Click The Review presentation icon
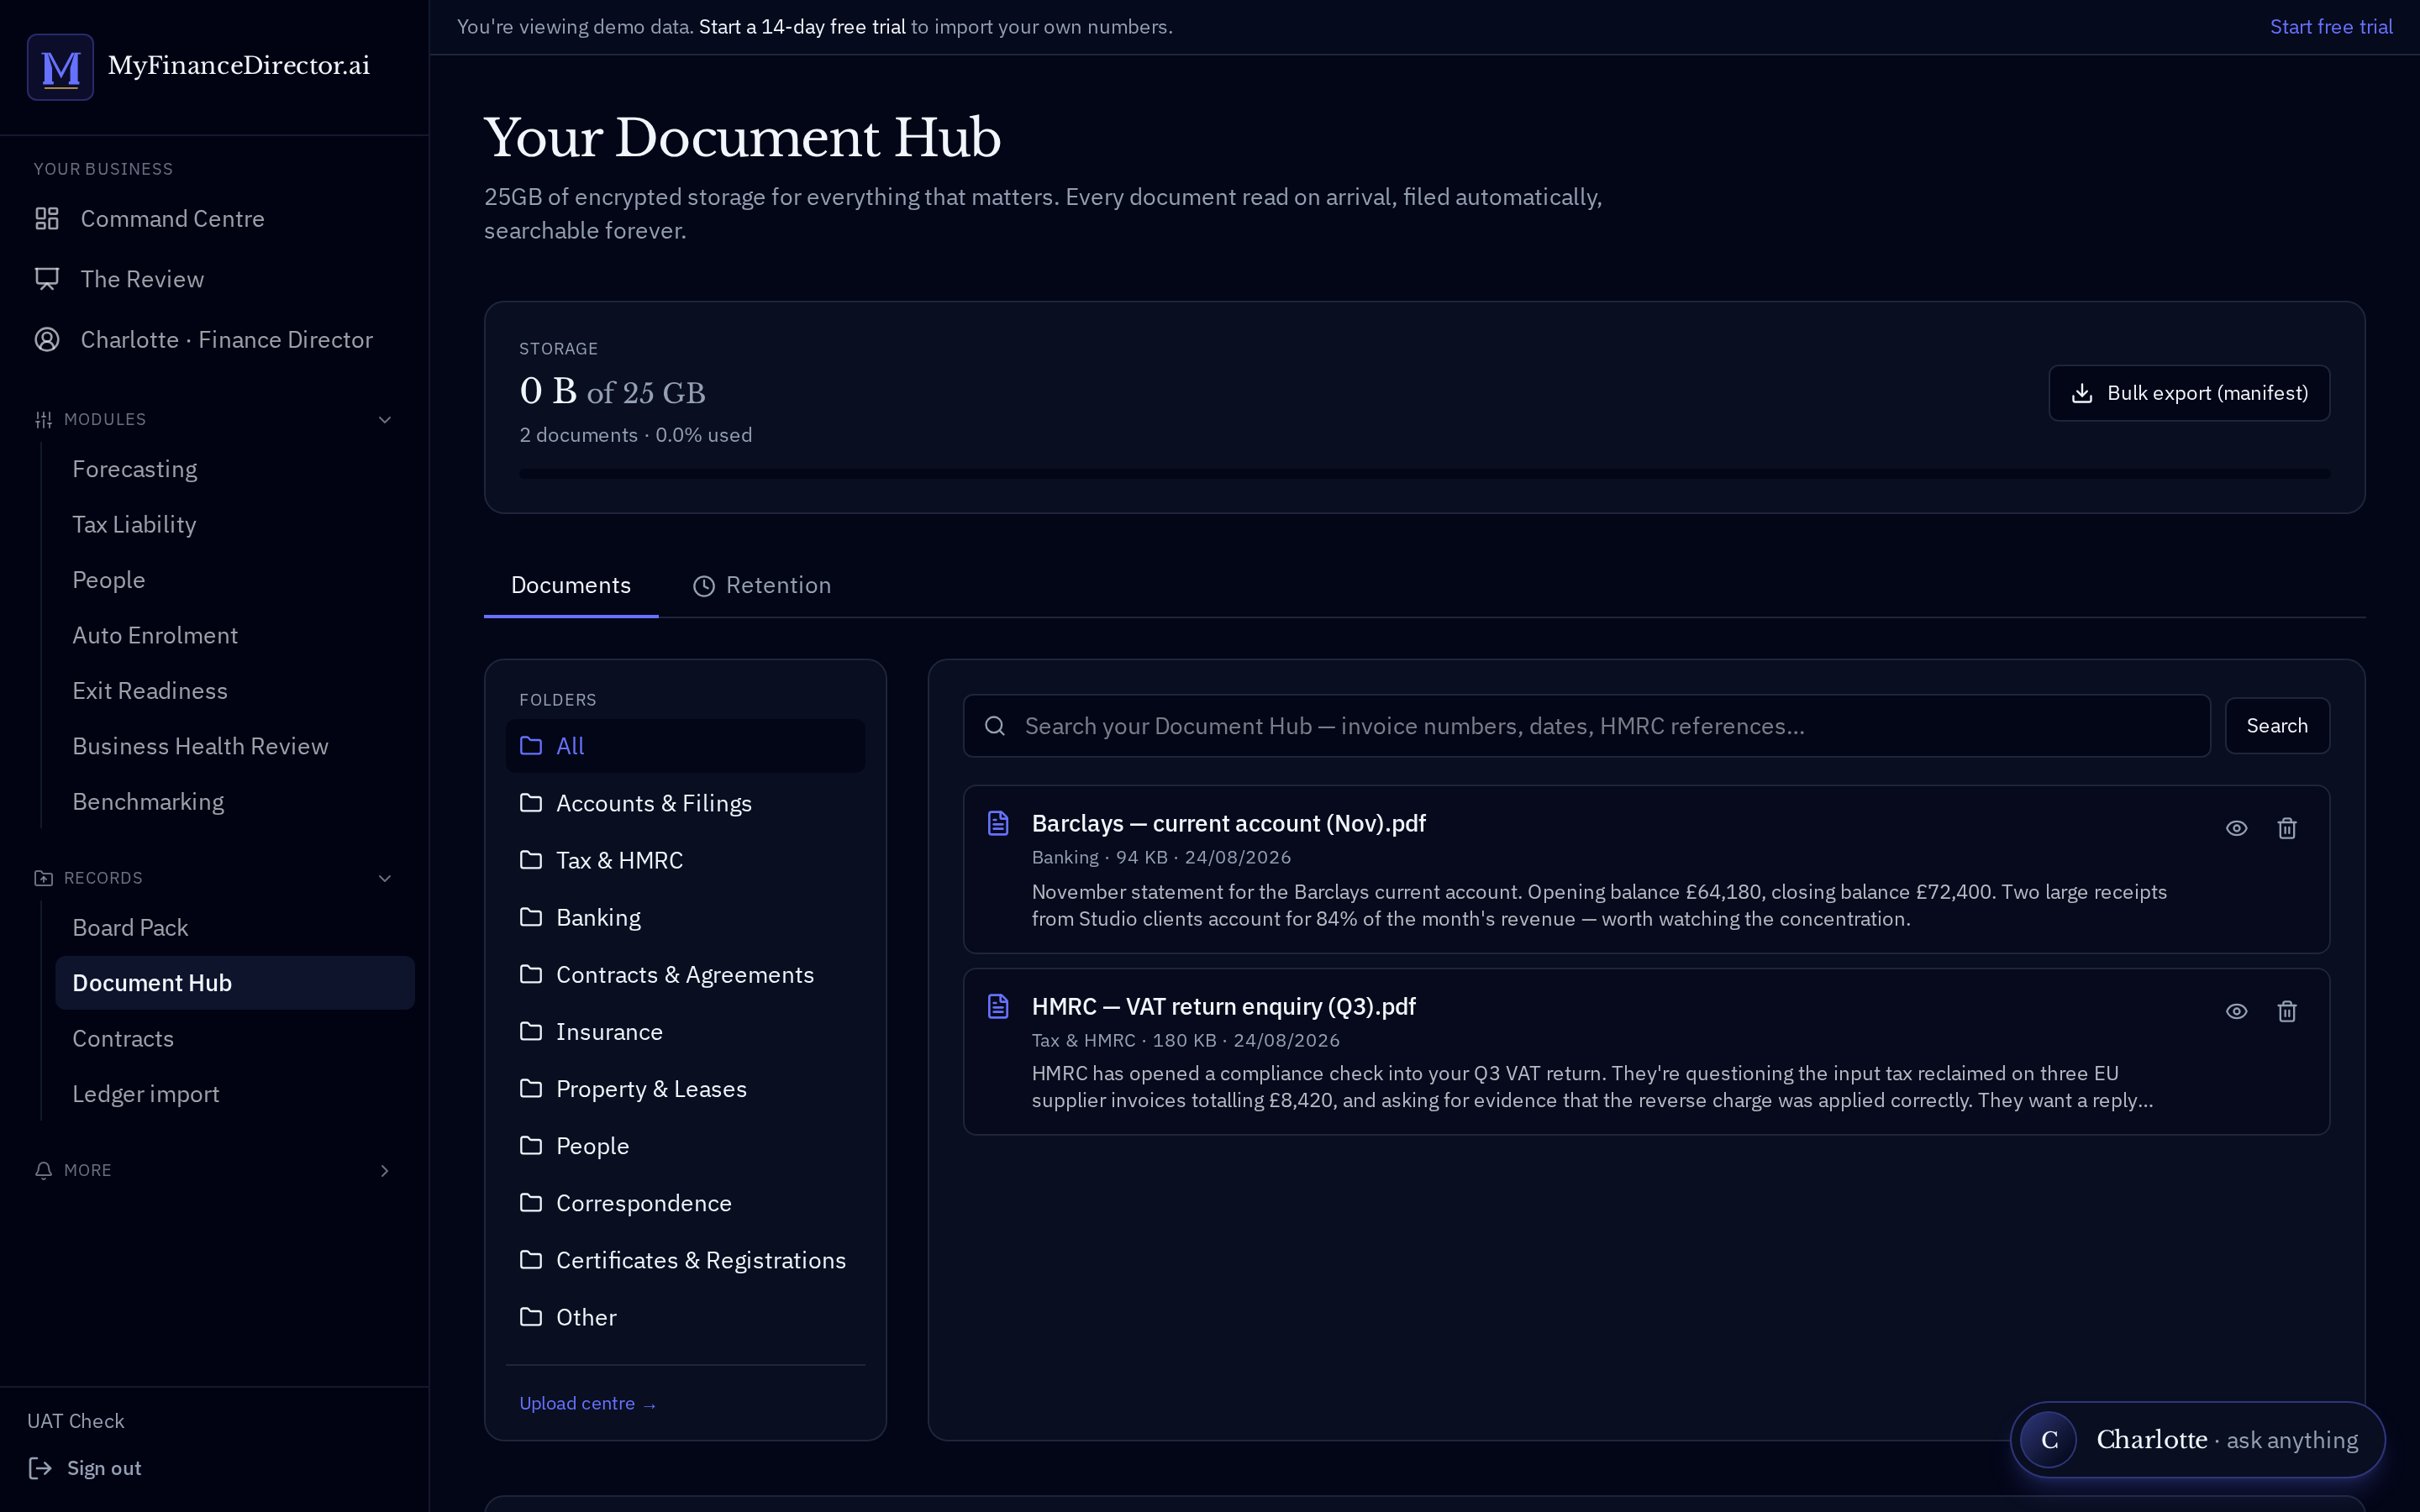This screenshot has height=1512, width=2420. pos(47,279)
